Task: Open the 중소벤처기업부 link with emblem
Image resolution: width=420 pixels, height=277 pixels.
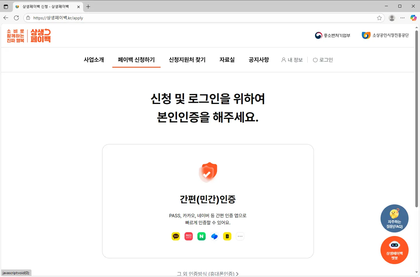Action: (333, 35)
